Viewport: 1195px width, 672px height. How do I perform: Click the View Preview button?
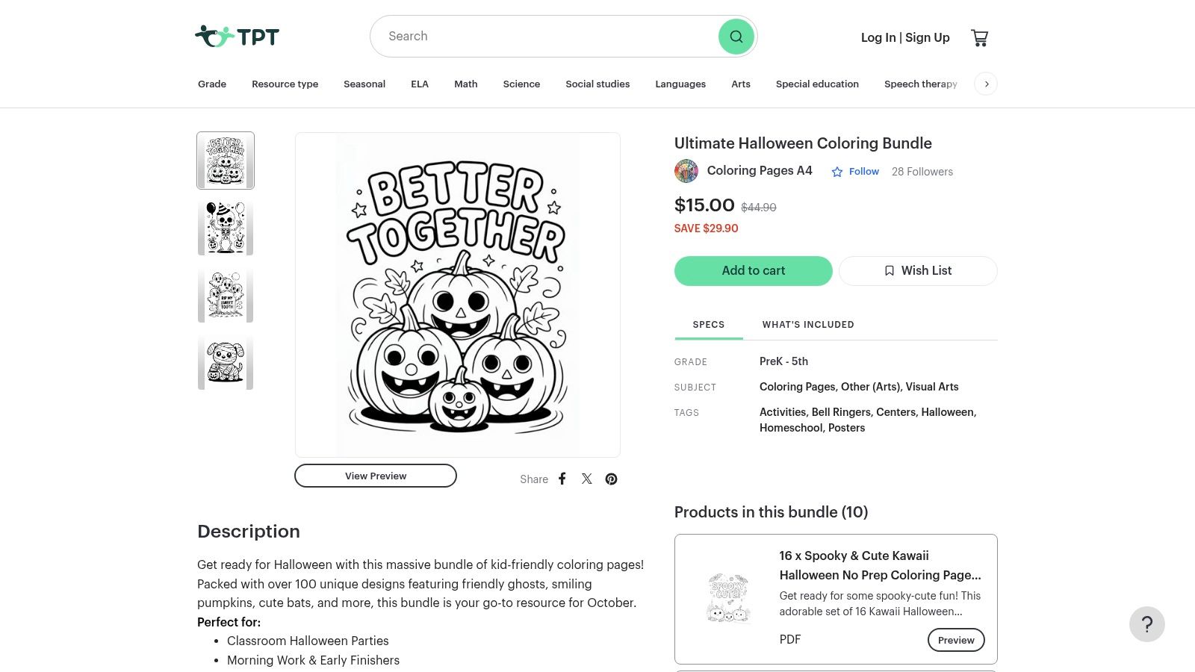(x=376, y=476)
